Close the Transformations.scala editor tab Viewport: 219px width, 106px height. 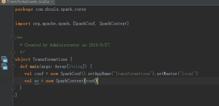[52, 2]
